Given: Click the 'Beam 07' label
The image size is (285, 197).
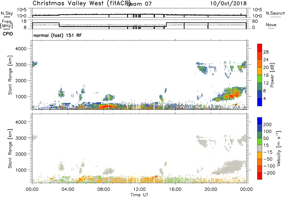Looking at the screenshot, I should [139, 4].
